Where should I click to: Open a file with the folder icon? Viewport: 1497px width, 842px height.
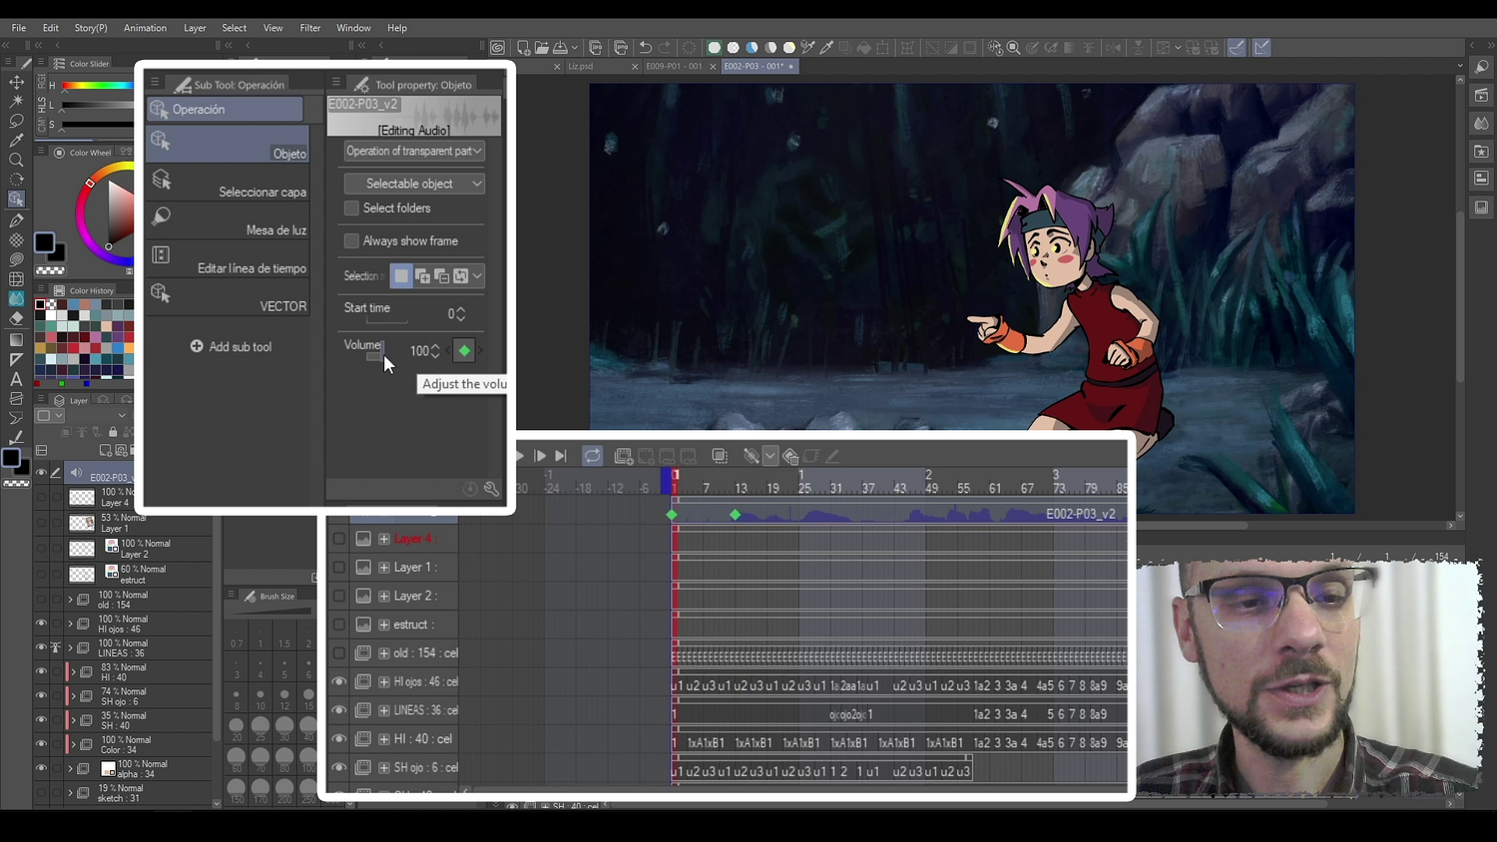[542, 48]
